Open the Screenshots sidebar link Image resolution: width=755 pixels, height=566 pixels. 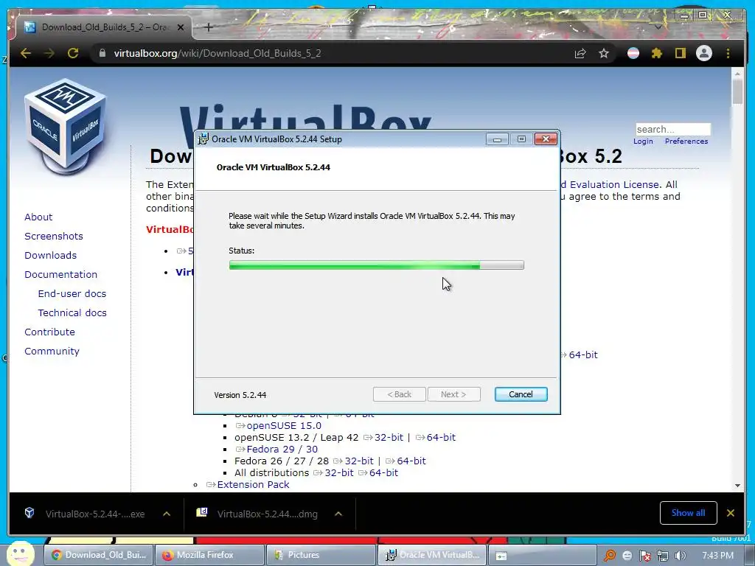[x=53, y=237]
